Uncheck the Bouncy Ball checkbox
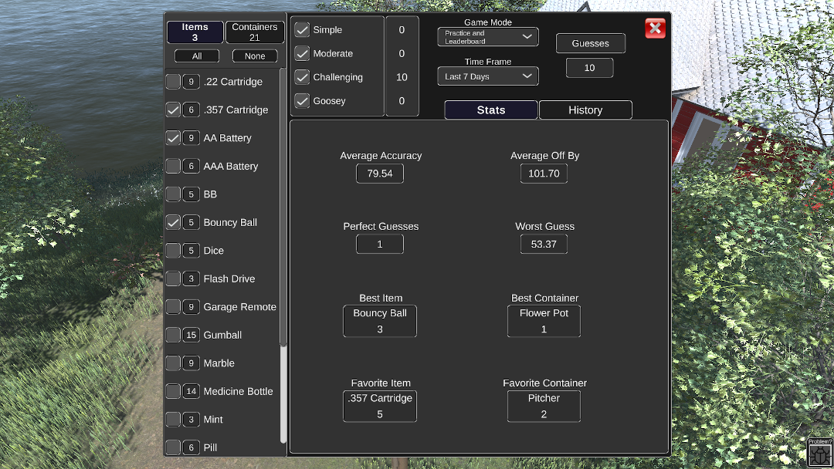Image resolution: width=834 pixels, height=469 pixels. 173,222
